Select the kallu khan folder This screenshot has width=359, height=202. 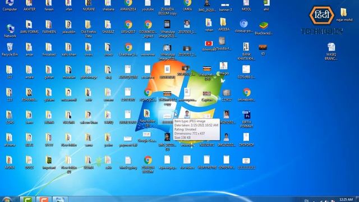(x=68, y=49)
